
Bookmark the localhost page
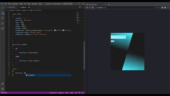(x=159, y=8)
